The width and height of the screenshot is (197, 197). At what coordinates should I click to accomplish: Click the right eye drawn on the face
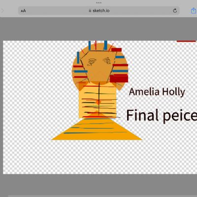pos(107,61)
